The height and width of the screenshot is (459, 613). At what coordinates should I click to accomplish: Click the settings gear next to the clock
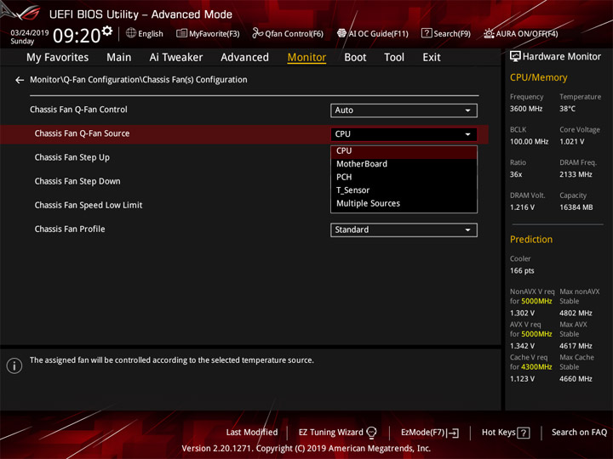(107, 31)
